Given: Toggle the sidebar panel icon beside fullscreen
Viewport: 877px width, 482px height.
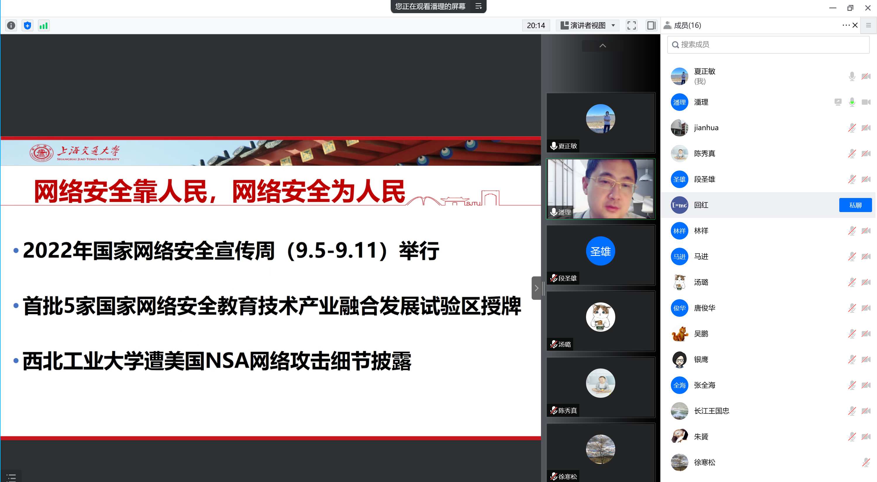Looking at the screenshot, I should click(x=651, y=25).
